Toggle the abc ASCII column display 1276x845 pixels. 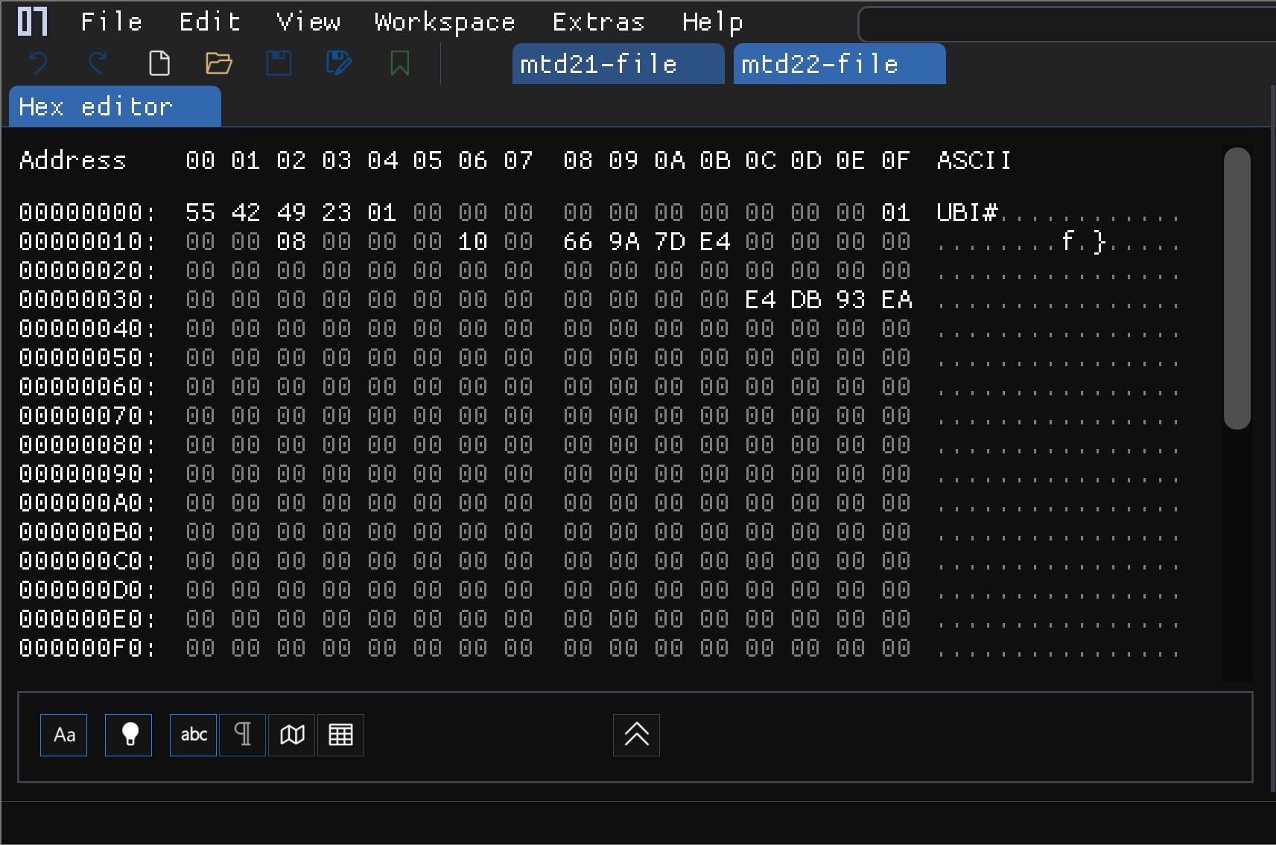[x=194, y=735]
